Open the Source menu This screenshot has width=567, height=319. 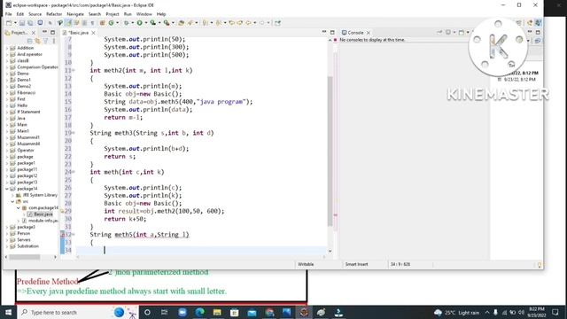pos(35,14)
